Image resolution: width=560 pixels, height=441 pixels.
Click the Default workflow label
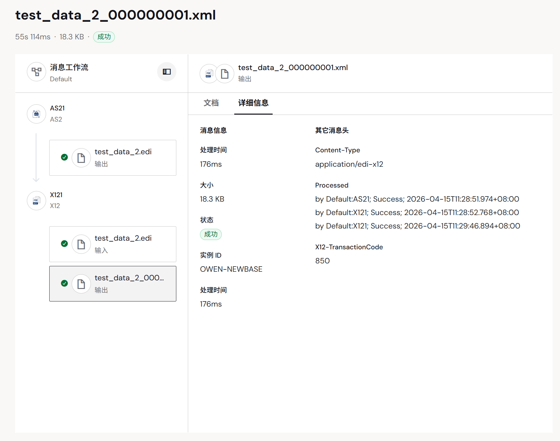[x=61, y=79]
